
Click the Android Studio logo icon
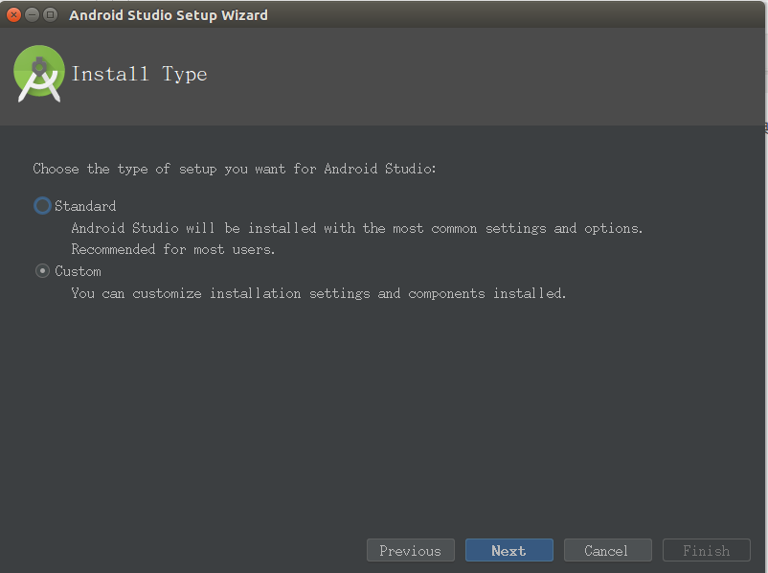tap(38, 74)
